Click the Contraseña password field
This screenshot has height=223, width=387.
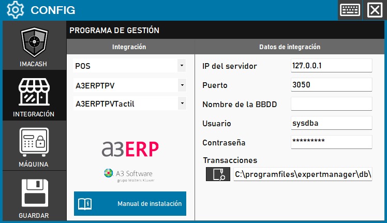point(331,142)
